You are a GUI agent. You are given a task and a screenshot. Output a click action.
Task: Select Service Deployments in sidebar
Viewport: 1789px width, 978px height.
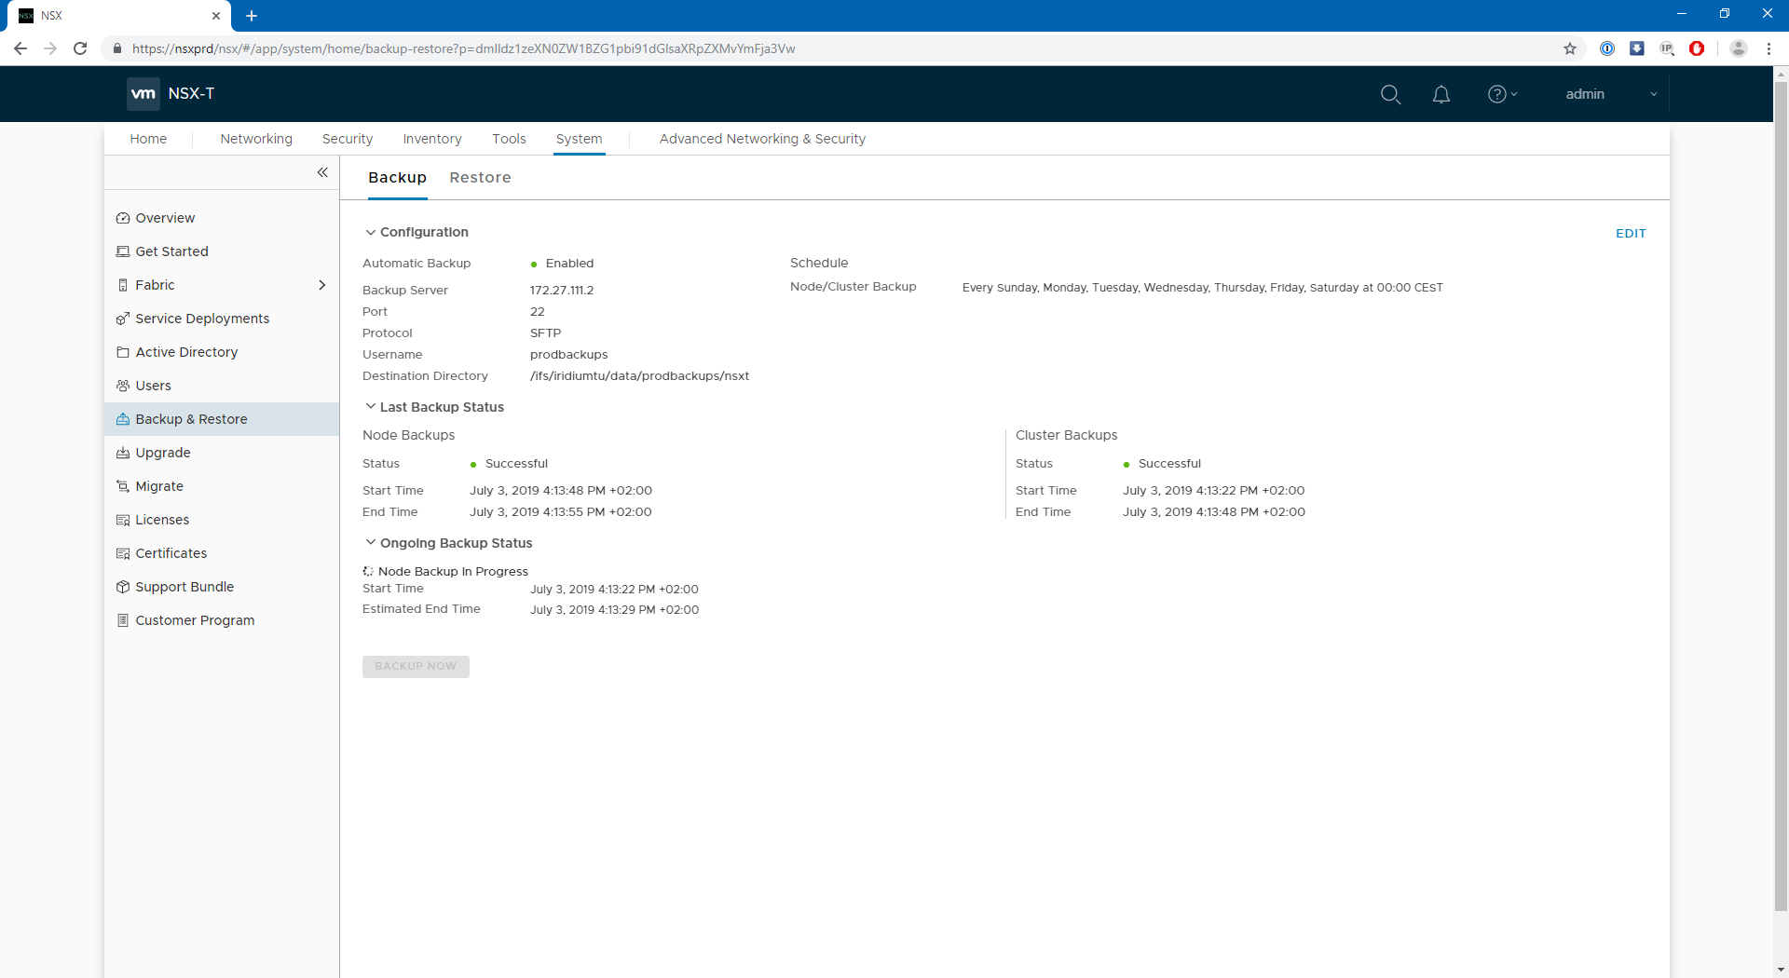[x=202, y=319]
